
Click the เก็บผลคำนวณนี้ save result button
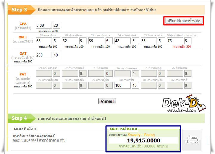point(192,139)
